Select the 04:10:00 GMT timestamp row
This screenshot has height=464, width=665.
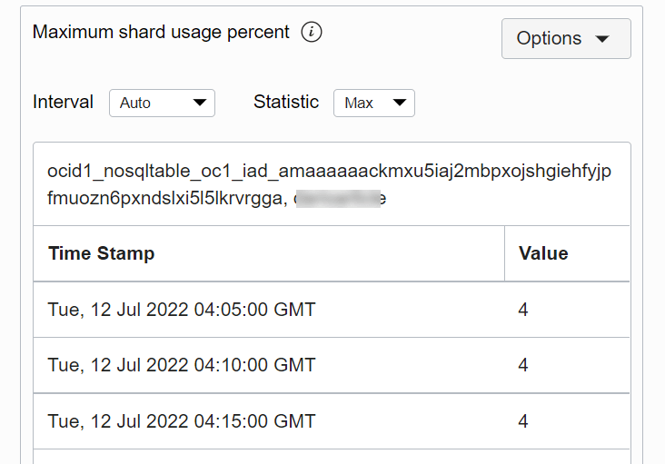[x=182, y=365]
